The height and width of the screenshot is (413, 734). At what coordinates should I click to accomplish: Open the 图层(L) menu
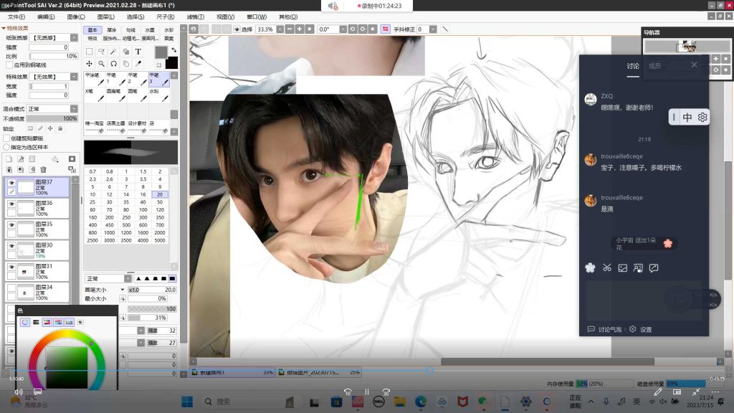(106, 16)
